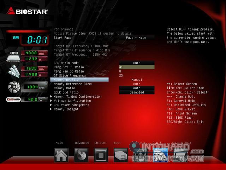Screen dimensions: 226x170
Task: Click the F10: Save & Exit hint
Action: [x=181, y=109]
